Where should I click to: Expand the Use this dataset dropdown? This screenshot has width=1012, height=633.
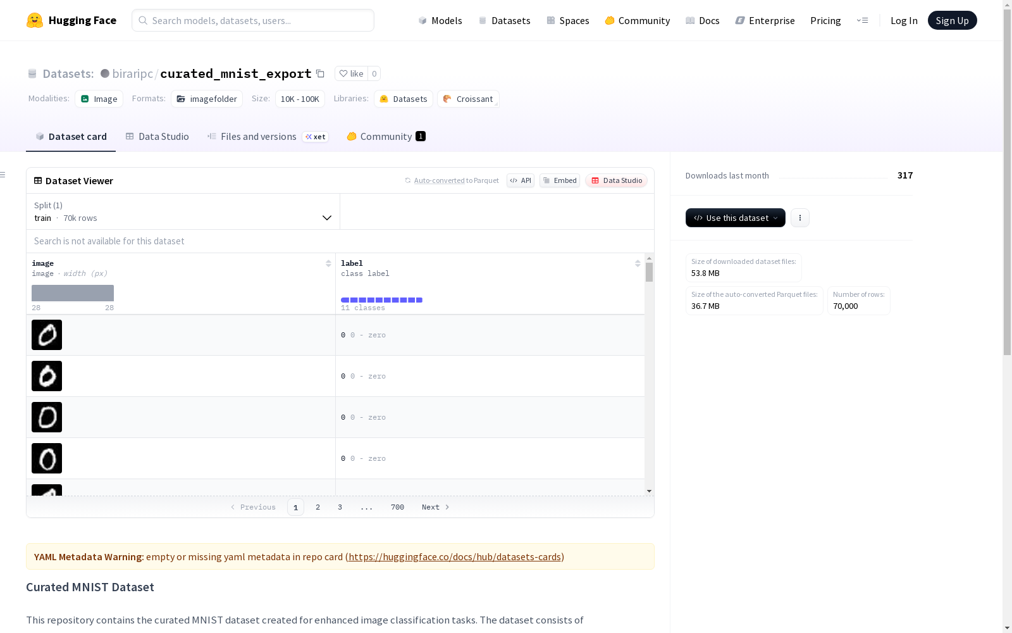pos(736,218)
